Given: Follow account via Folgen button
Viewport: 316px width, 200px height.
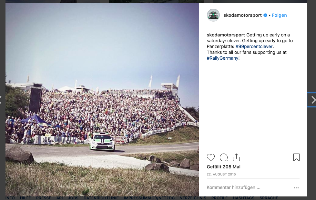Looking at the screenshot, I should (x=279, y=15).
